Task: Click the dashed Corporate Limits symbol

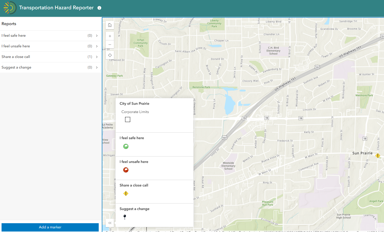Action: pyautogui.click(x=128, y=119)
